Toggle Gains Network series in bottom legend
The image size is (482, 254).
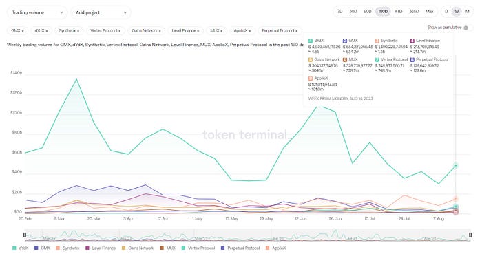click(x=138, y=248)
